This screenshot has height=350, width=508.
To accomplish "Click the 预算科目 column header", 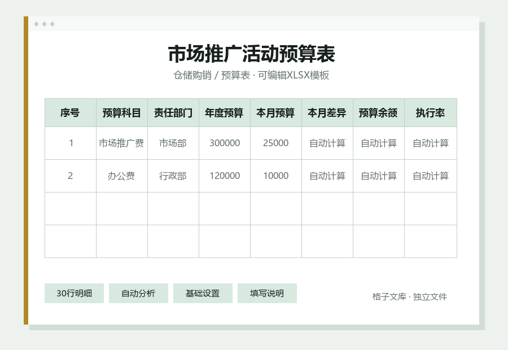I will (x=122, y=113).
